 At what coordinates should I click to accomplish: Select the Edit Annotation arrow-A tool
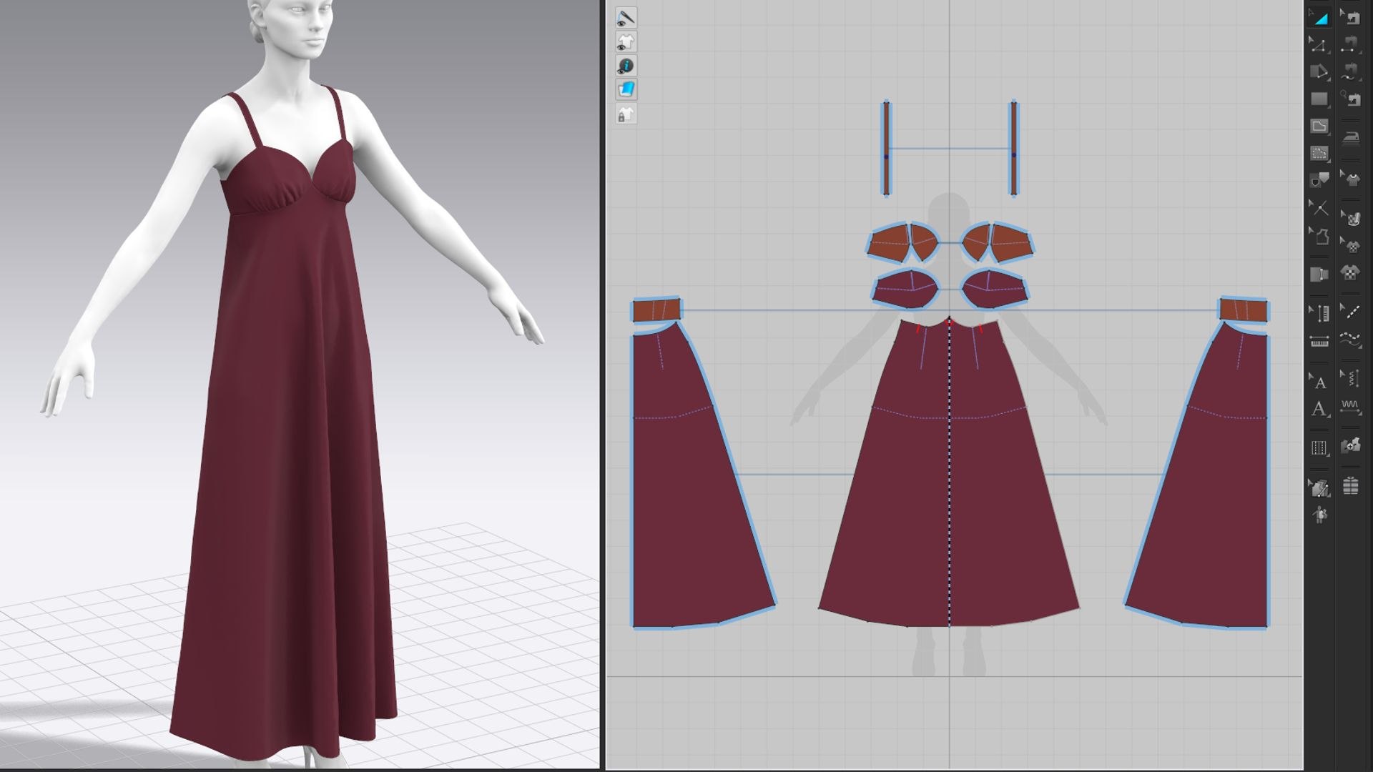click(x=1319, y=381)
